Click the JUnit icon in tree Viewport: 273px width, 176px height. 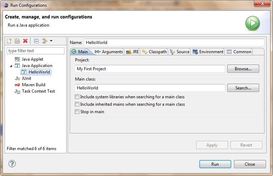17,78
